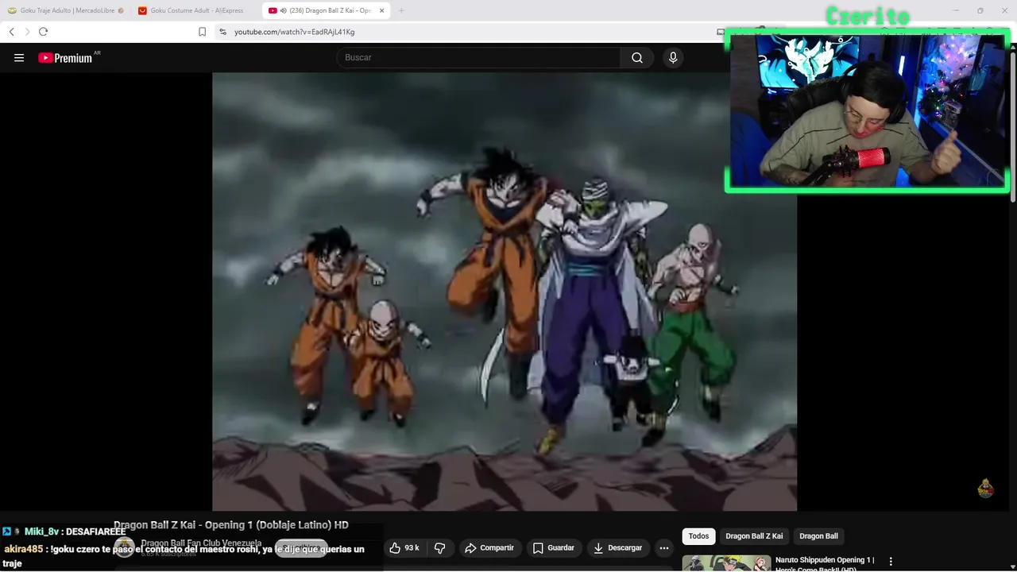Dislike the video with thumbs-down button
Screen dimensions: 1017x572
point(439,548)
